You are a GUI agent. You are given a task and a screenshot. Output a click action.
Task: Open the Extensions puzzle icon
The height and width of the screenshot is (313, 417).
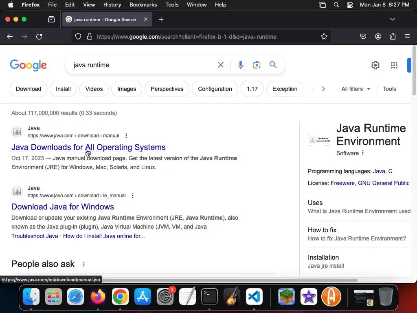[x=393, y=36]
